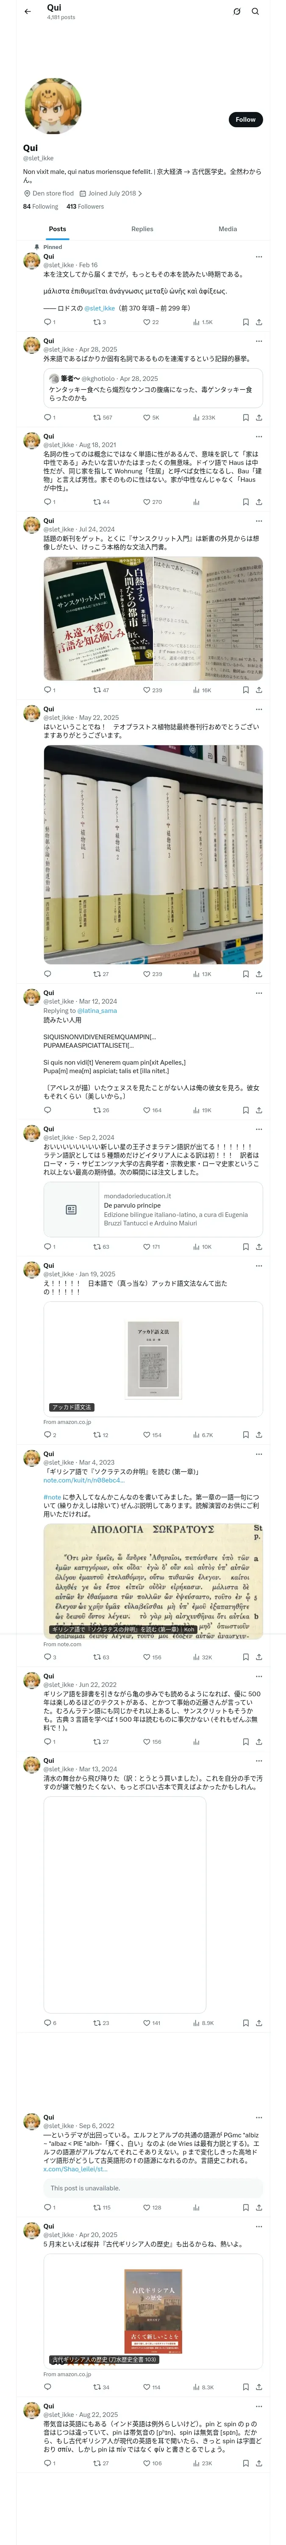Image resolution: width=286 pixels, height=2545 pixels.
Task: Open more options on the pinned post
Action: click(x=259, y=257)
